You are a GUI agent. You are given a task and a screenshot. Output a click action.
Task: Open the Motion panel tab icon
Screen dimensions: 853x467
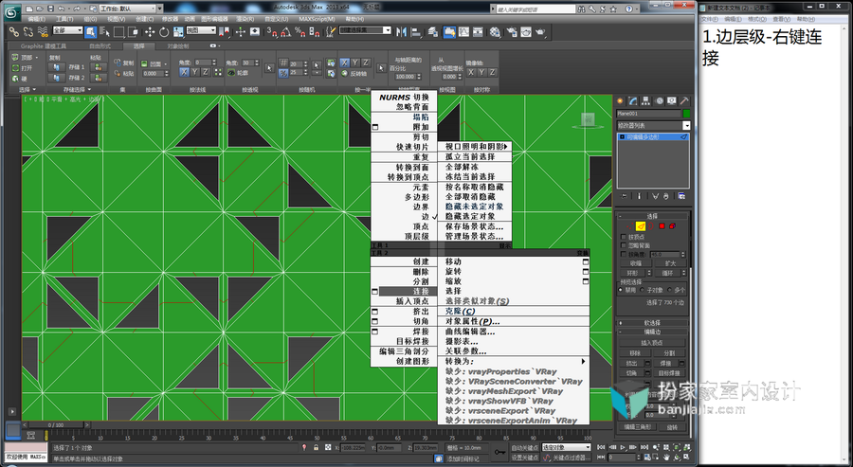click(x=659, y=101)
